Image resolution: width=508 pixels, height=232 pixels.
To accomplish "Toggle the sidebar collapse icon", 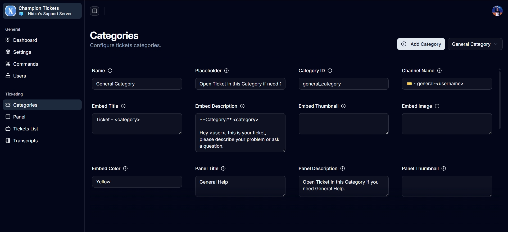I will (x=94, y=11).
